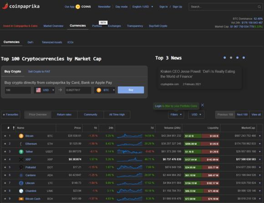Image resolution: width=264 pixels, height=203 pixels.
Task: Click the Ethereum coin icon
Action: [21, 144]
